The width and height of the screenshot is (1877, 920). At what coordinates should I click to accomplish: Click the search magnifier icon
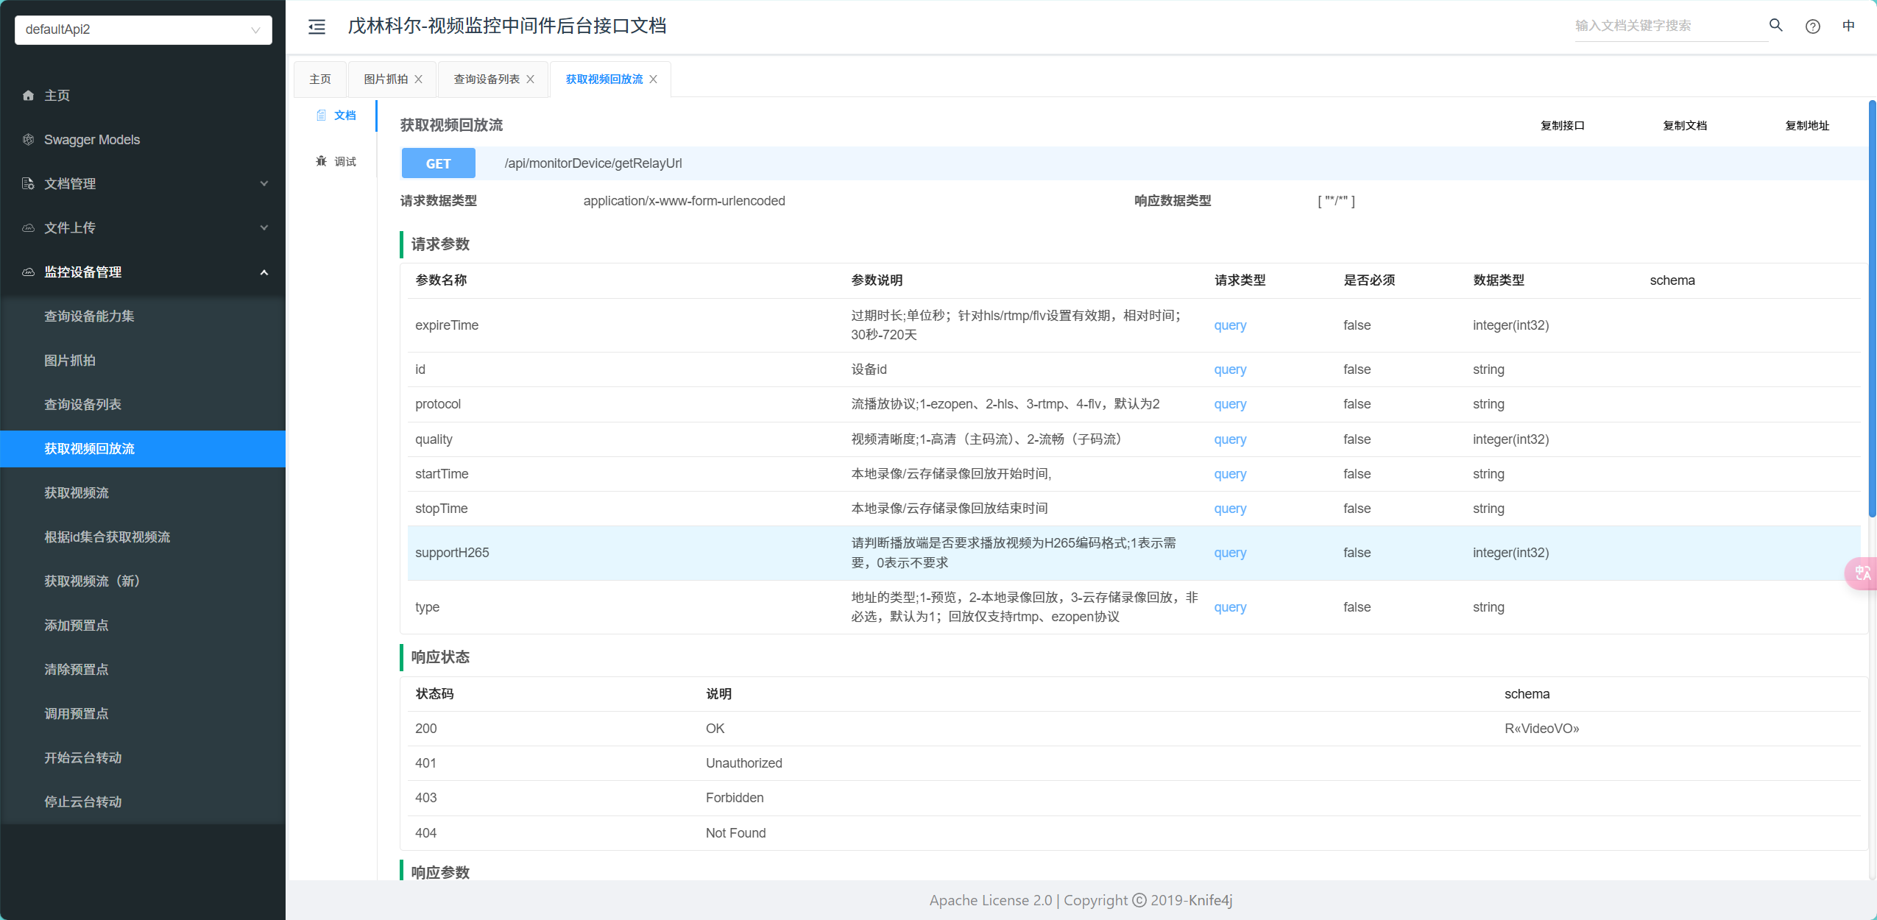coord(1775,26)
